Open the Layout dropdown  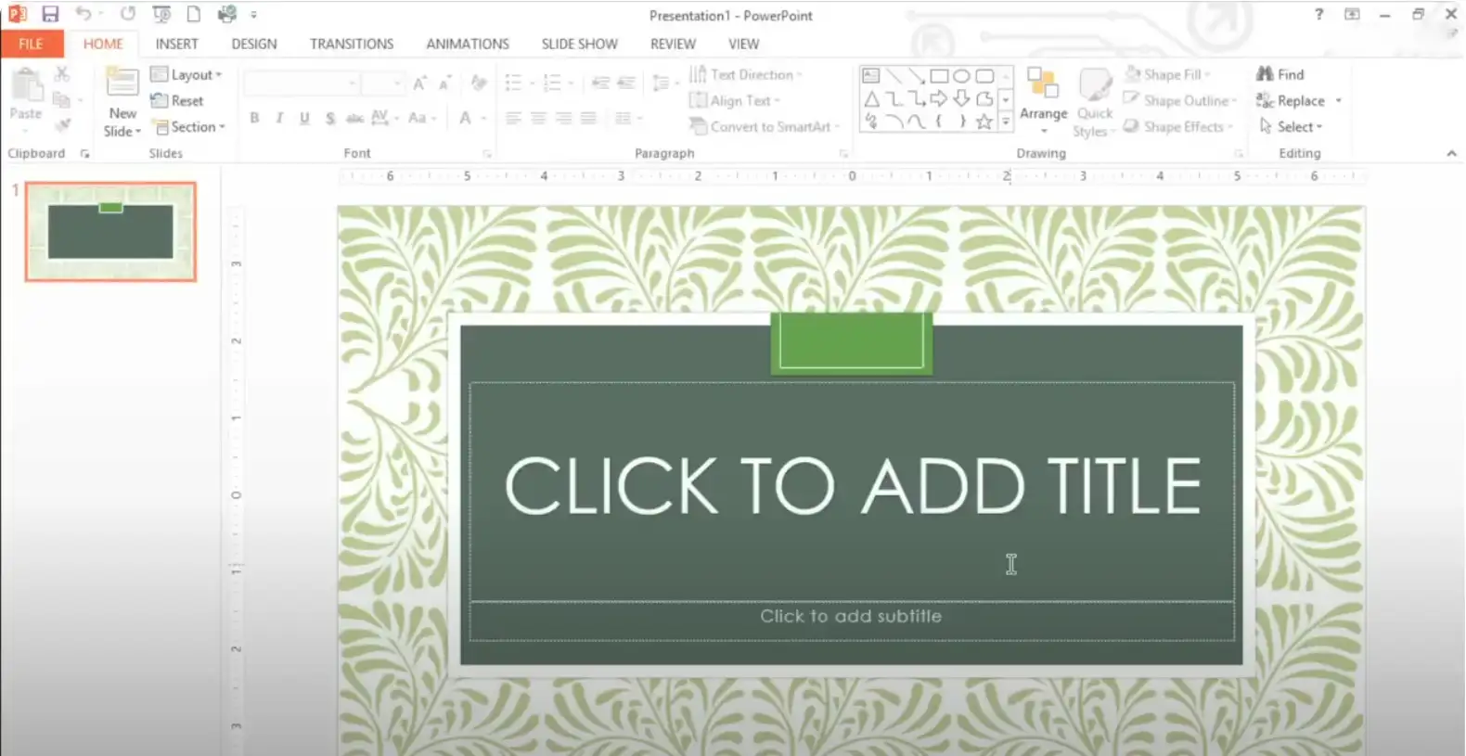tap(187, 74)
